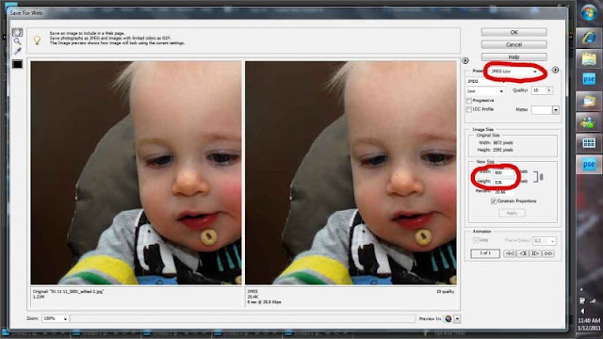Enable the Progressive checkbox
Viewport: 603px width, 339px height.
tap(469, 101)
